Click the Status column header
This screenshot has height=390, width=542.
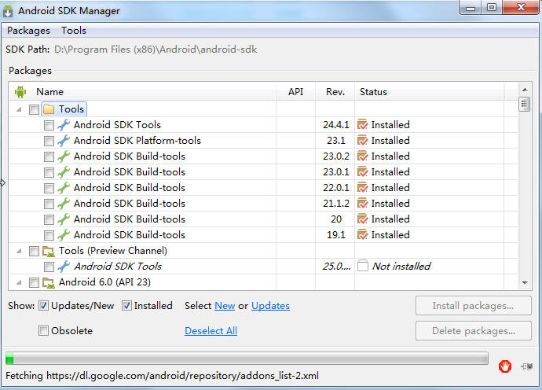point(430,92)
